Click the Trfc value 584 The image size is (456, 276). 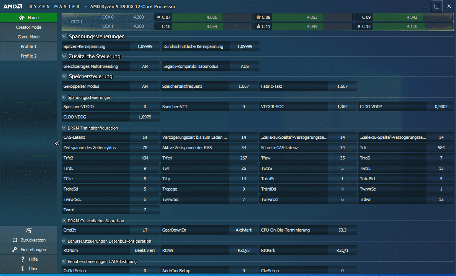(441, 148)
